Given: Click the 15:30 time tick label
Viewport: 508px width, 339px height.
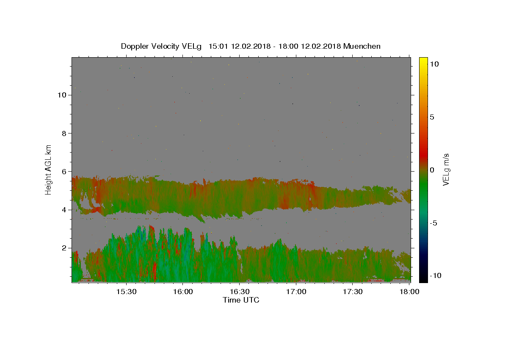Looking at the screenshot, I should pos(126,292).
